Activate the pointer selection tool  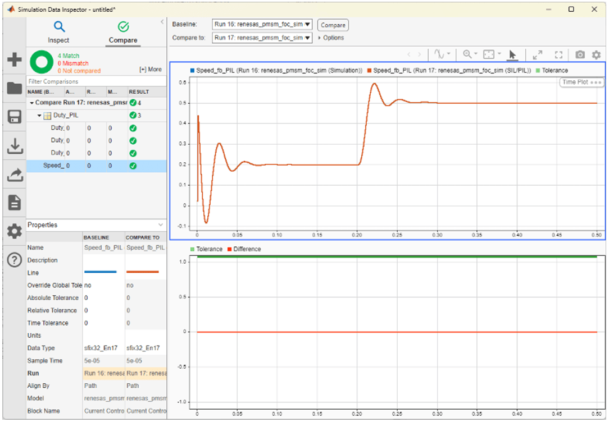512,54
